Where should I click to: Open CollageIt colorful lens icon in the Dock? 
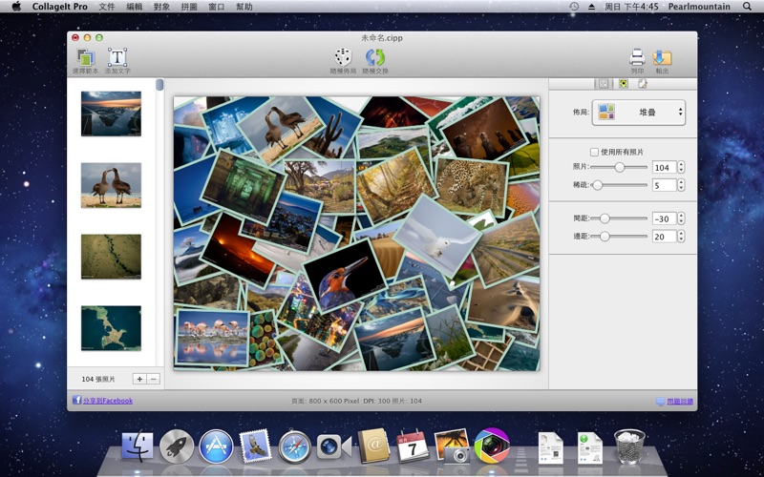pos(492,446)
